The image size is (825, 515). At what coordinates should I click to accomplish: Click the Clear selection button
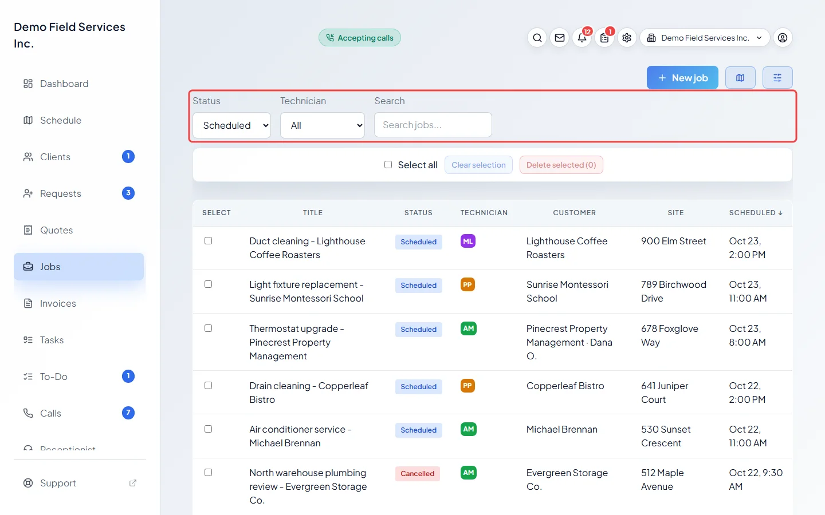(478, 165)
